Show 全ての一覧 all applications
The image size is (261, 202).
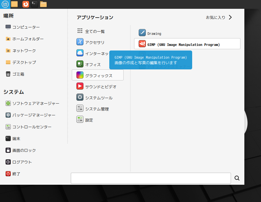pyautogui.click(x=98, y=31)
